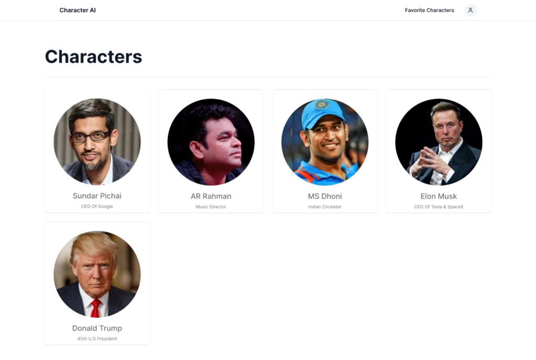Click the 45th U.S President subtitle
The image size is (536, 360).
[97, 339]
